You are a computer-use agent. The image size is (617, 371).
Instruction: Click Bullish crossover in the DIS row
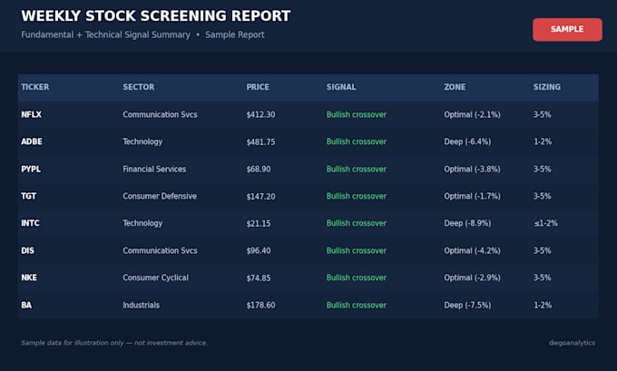coord(357,250)
